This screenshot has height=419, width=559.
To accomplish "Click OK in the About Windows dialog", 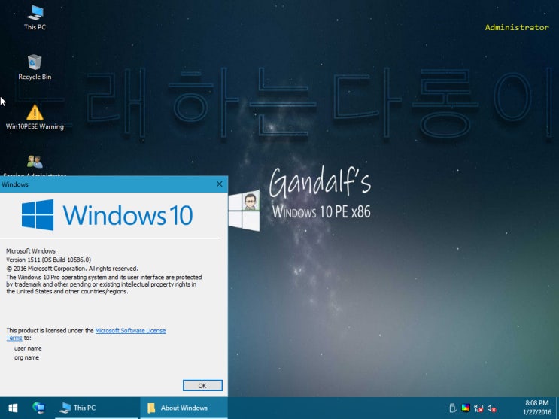I will [202, 385].
